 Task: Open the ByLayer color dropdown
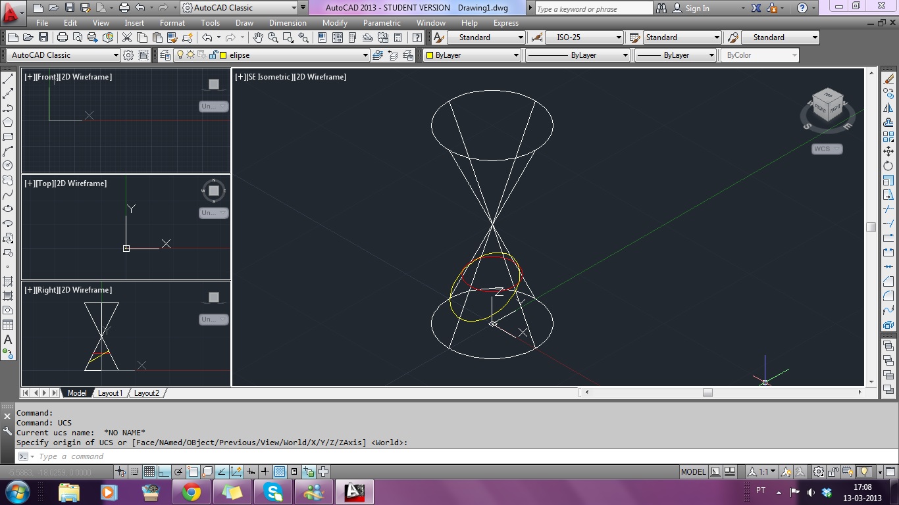coord(471,55)
